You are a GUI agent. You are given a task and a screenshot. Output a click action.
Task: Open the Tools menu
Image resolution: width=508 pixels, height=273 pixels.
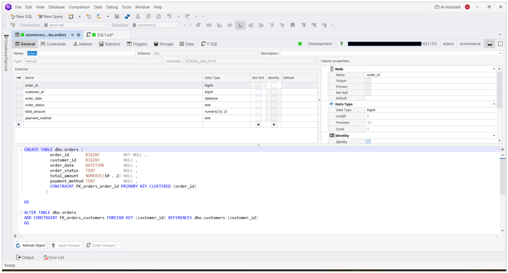[126, 7]
